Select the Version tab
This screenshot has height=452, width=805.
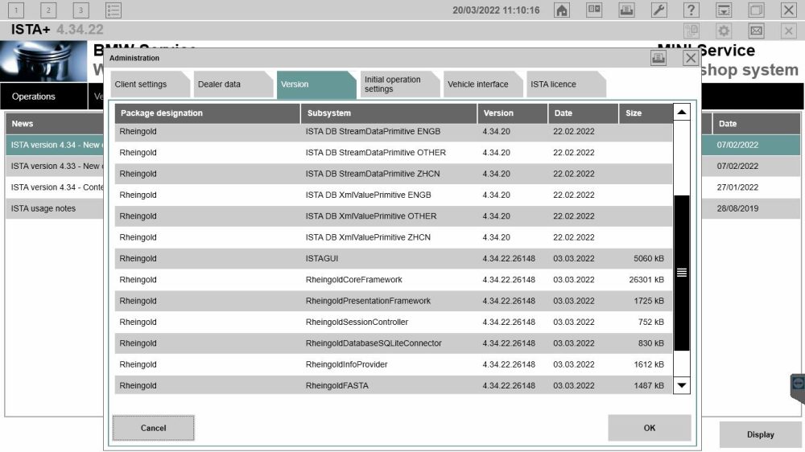tap(316, 84)
